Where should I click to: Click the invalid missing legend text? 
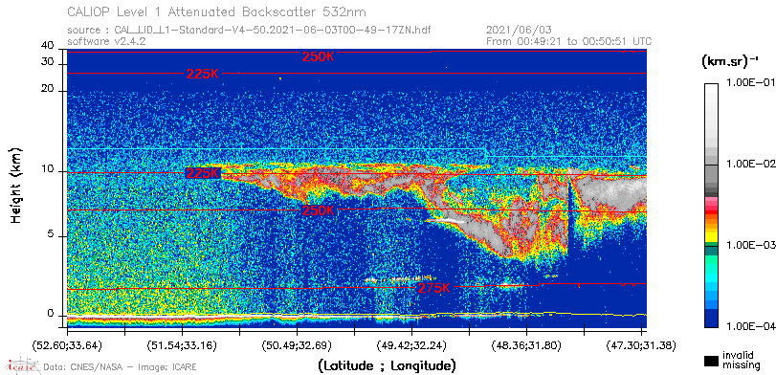pos(742,361)
